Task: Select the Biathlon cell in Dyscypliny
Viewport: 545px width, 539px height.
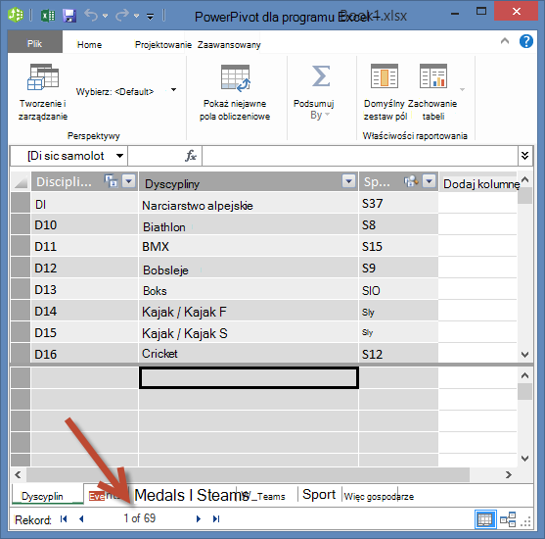Action: [x=249, y=225]
